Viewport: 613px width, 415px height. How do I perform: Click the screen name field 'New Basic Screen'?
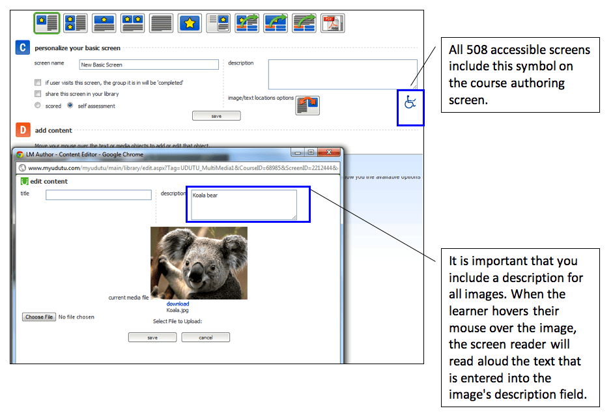149,64
